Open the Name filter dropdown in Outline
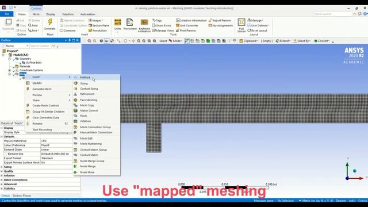The height and width of the screenshot is (207, 368). 27,46
